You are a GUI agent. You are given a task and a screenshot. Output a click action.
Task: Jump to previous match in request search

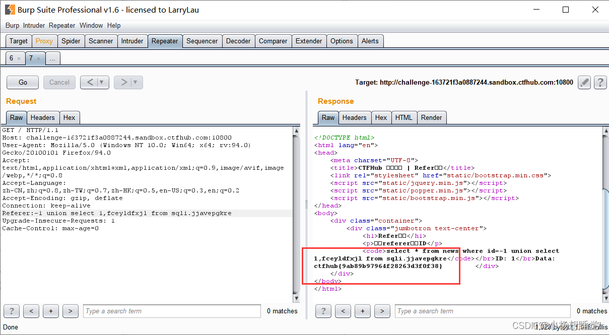tap(31, 311)
